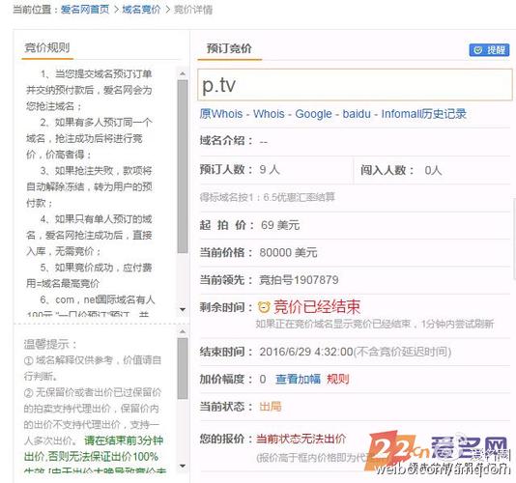Click the 查看加幅 link
The height and width of the screenshot is (483, 516).
click(298, 379)
